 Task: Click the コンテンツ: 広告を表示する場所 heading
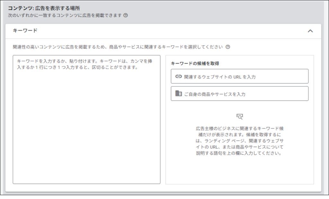point(44,8)
